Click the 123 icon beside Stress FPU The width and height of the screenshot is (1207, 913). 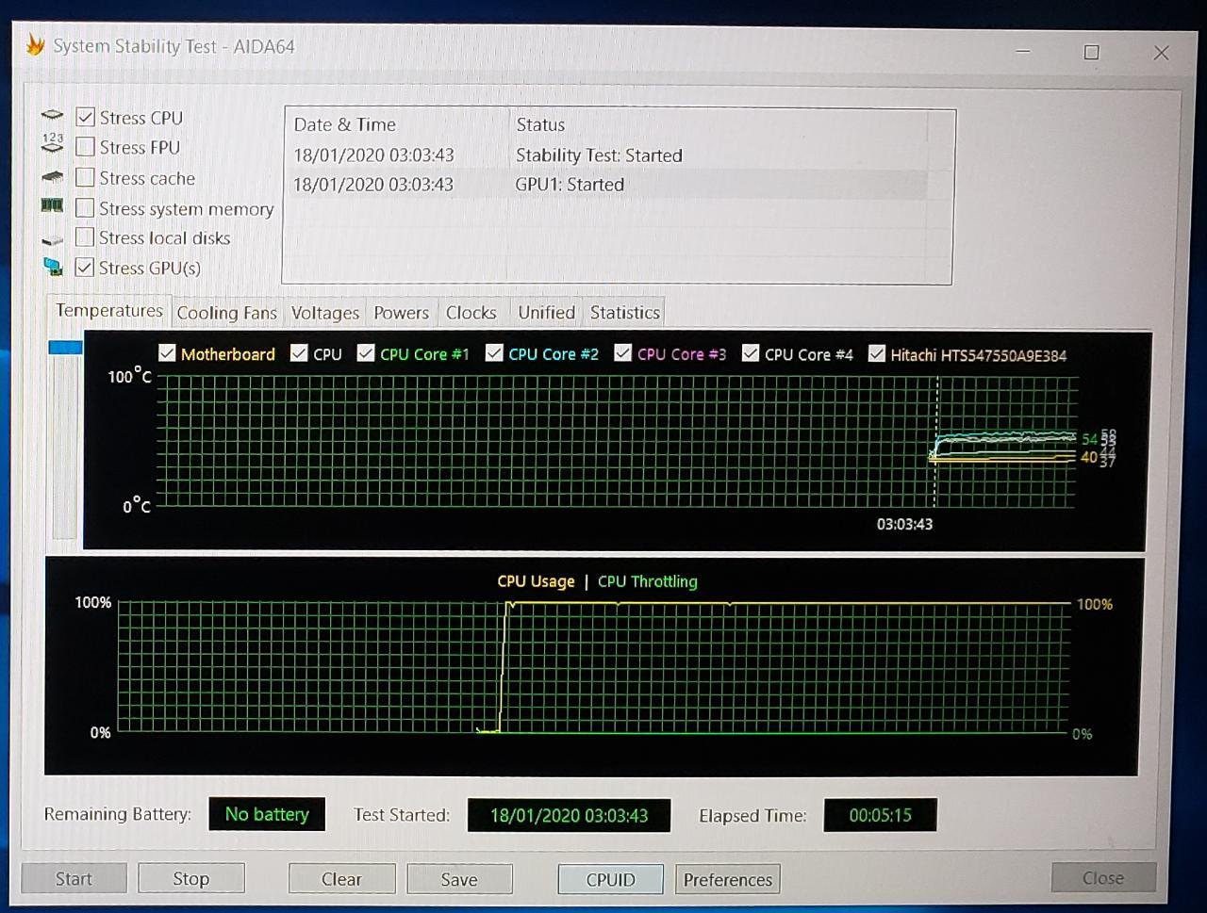point(53,143)
